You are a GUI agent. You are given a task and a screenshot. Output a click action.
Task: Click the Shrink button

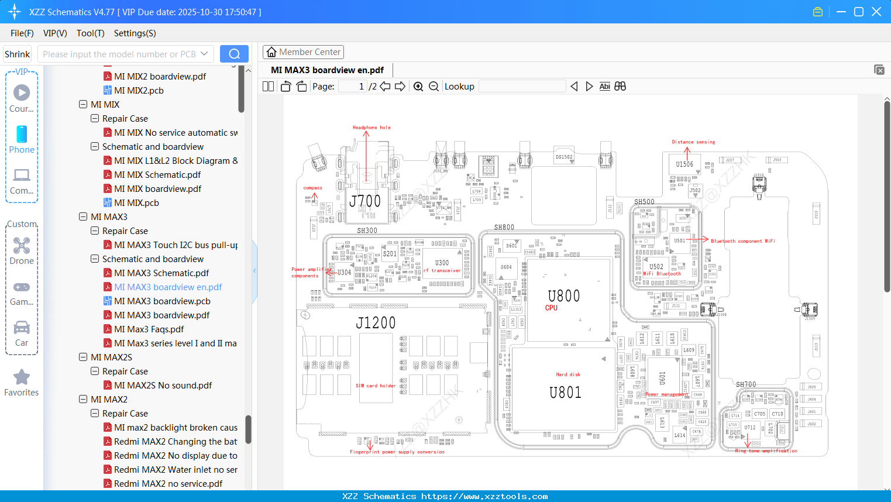17,53
